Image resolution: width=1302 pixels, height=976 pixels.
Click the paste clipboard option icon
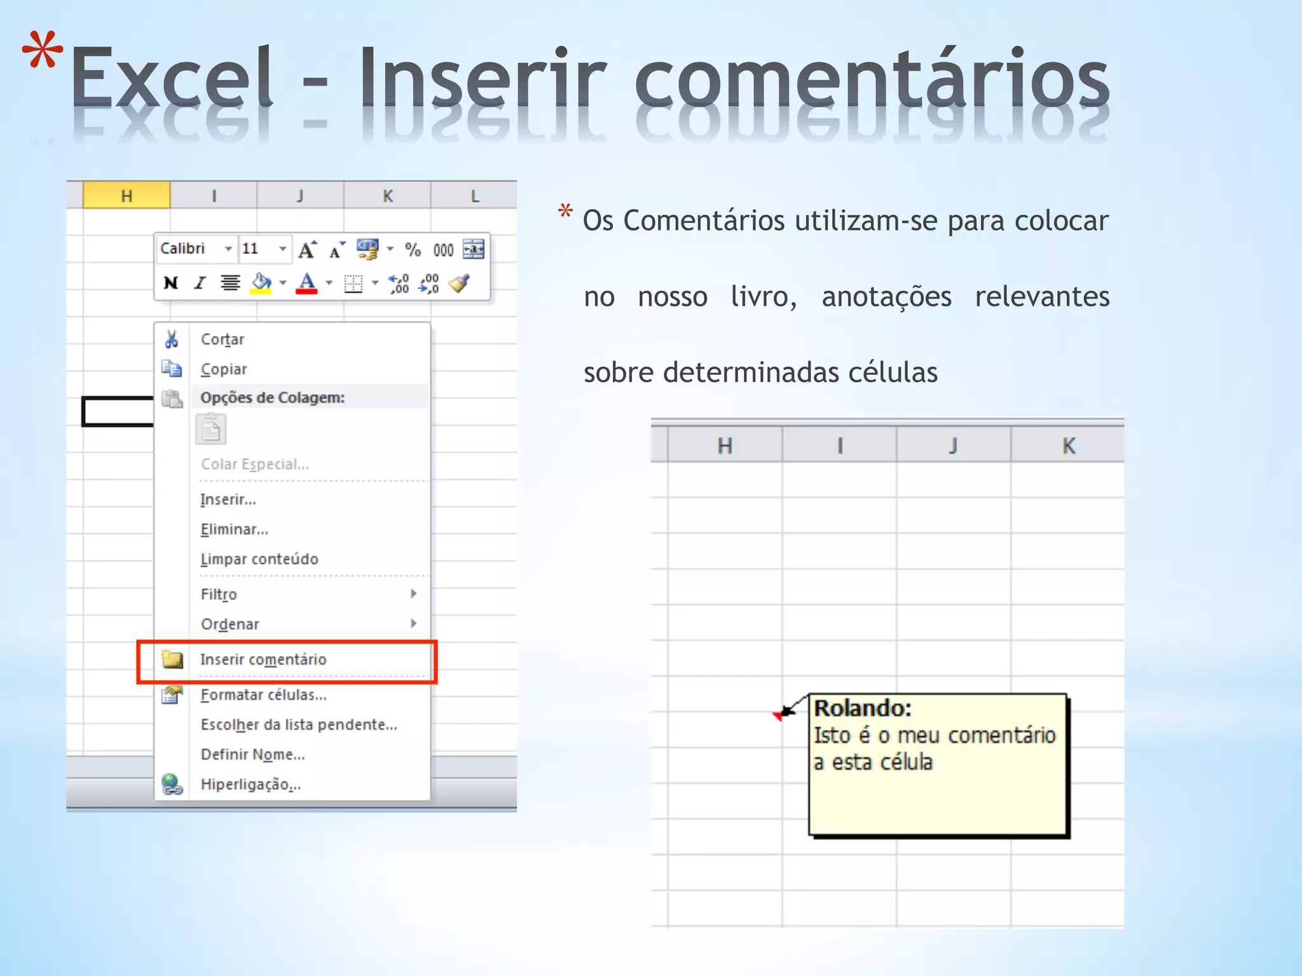[x=210, y=430]
